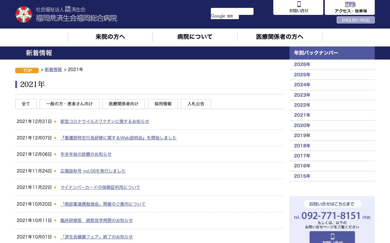This screenshot has width=390, height=243.
Task: Click the Google translate logo
Action: [218, 16]
